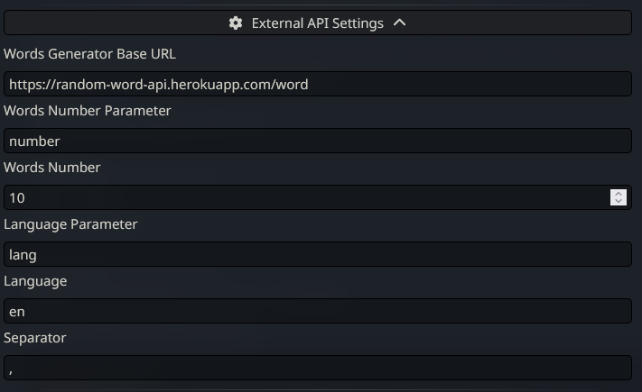
Task: Collapse External API Settings with chevron
Action: coord(400,23)
